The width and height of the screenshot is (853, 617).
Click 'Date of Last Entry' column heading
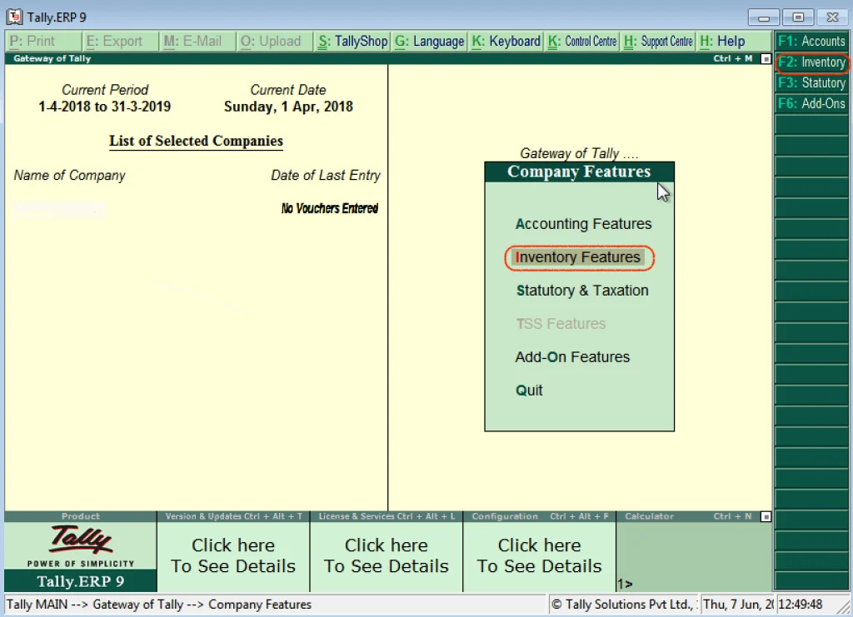point(326,175)
